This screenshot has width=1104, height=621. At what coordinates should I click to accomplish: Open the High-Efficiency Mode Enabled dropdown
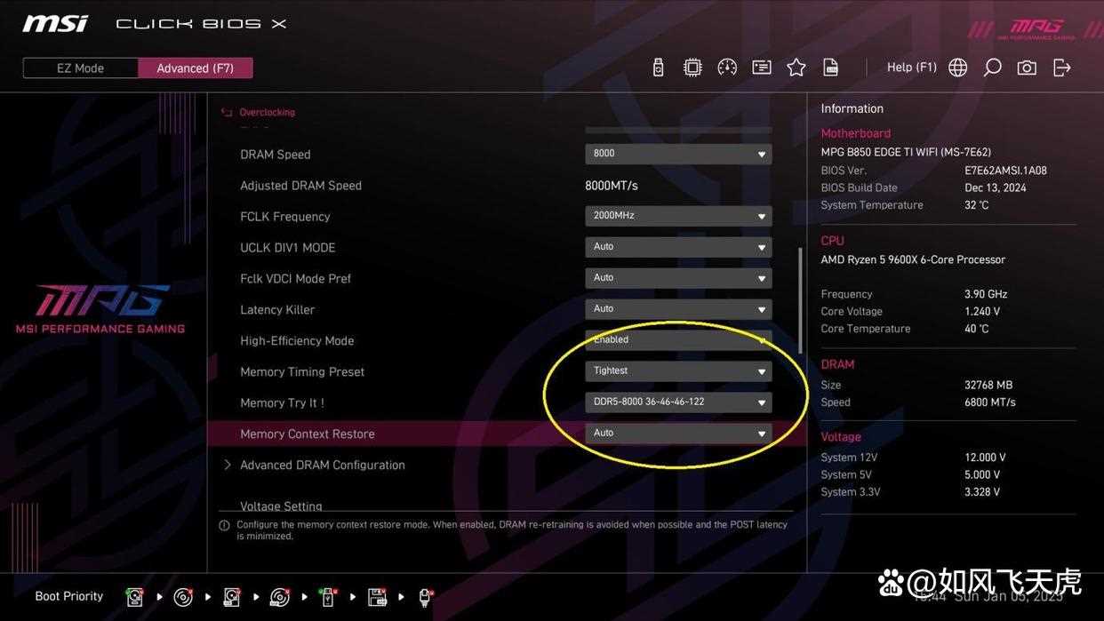(678, 340)
